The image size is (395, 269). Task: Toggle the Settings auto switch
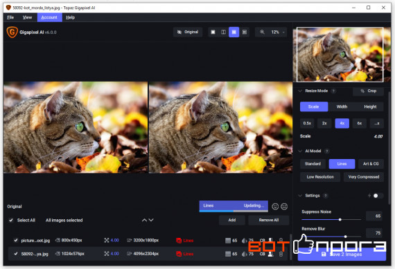tap(378, 196)
